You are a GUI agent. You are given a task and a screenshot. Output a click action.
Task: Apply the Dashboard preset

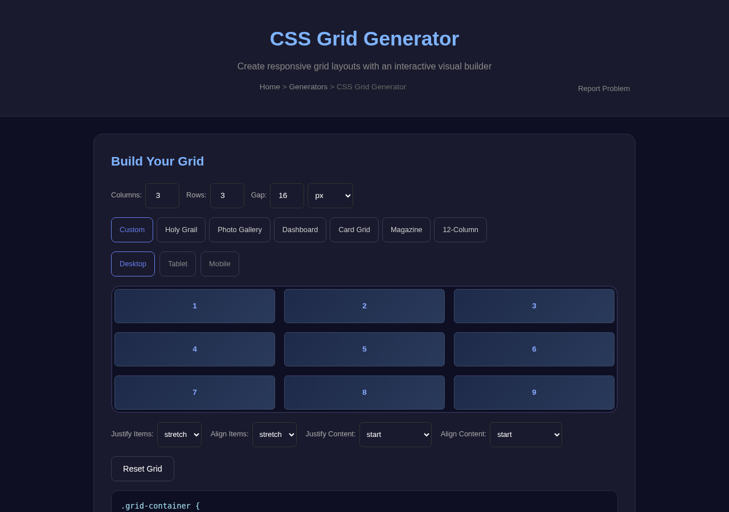coord(300,230)
